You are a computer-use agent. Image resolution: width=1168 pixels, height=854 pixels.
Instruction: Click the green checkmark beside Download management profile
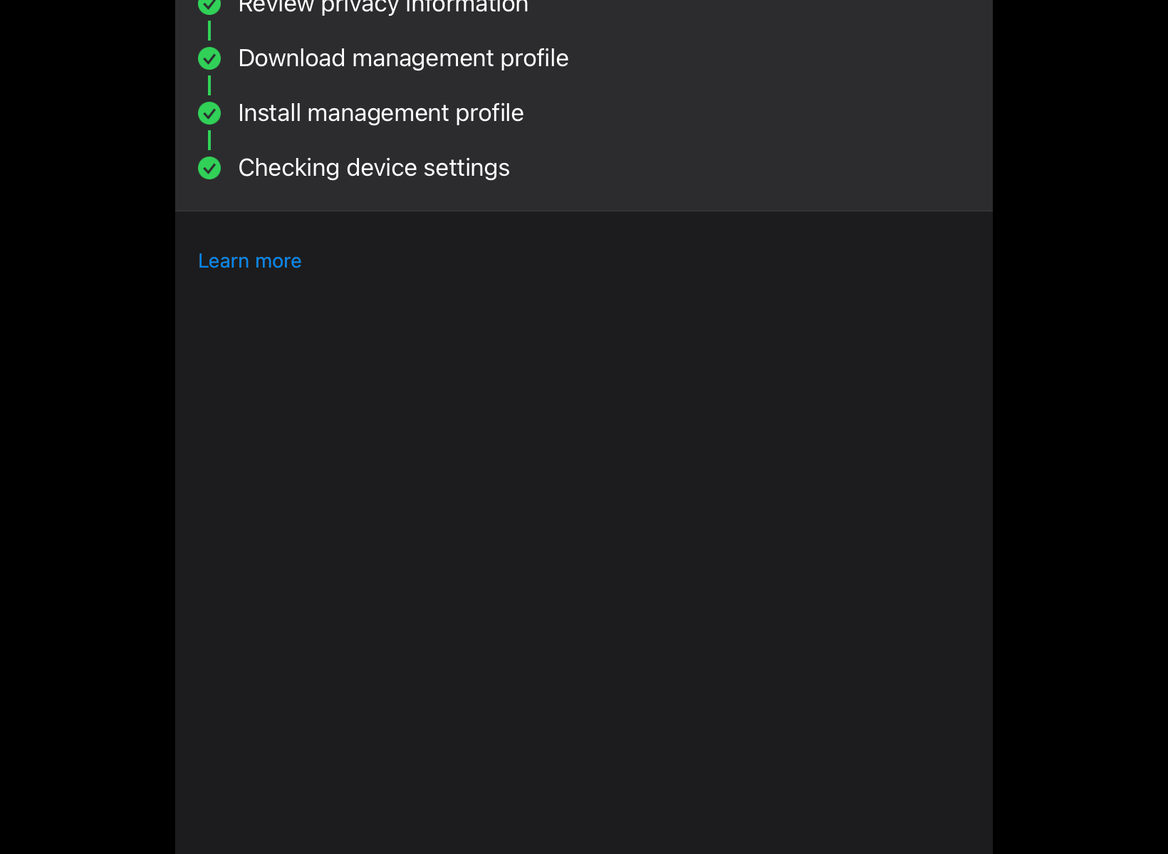pos(209,58)
